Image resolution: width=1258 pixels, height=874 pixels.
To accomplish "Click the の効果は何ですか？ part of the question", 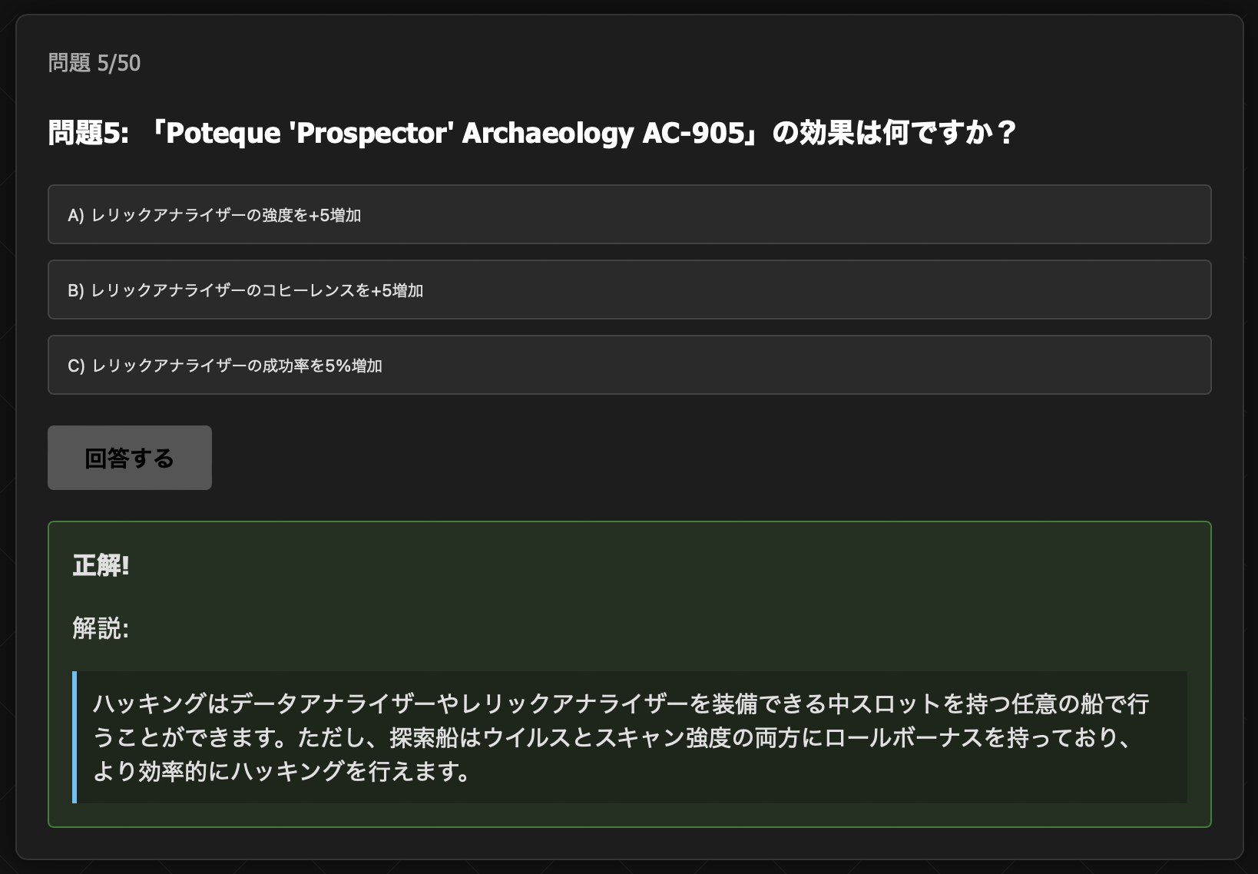I will 894,133.
